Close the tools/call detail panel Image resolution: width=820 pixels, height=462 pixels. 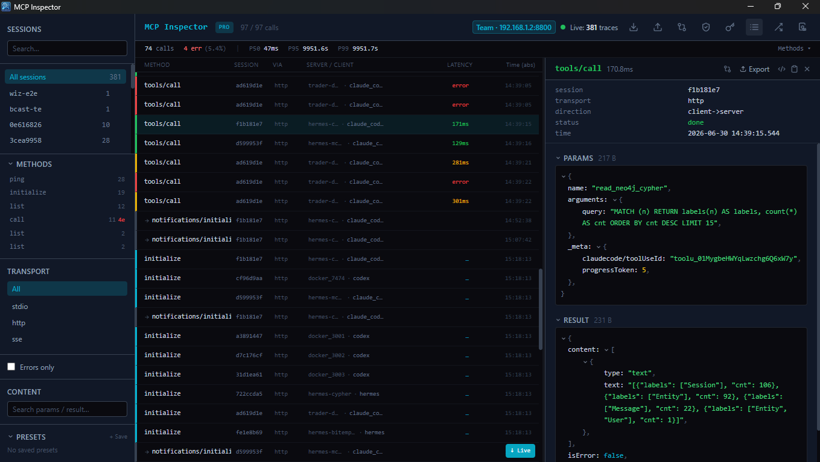point(807,69)
